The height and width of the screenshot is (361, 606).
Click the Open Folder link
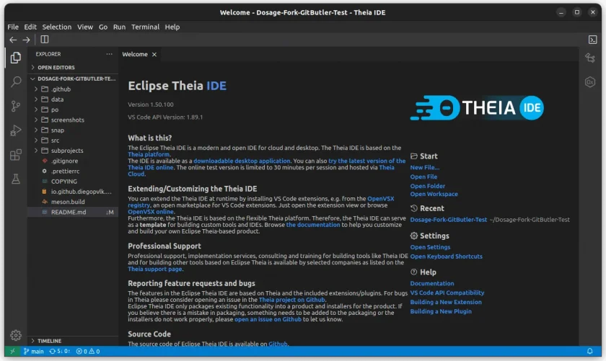pos(427,186)
